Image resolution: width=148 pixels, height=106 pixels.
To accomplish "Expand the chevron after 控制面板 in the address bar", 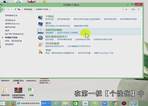I will [34, 9].
